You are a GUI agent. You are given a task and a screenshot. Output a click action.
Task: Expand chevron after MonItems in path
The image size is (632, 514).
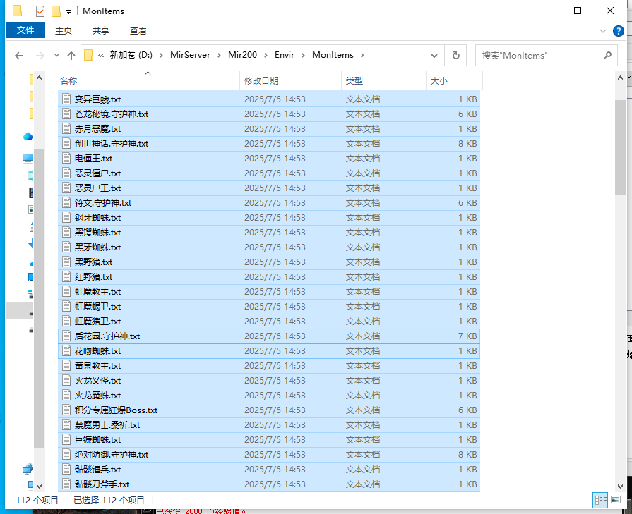pos(362,55)
